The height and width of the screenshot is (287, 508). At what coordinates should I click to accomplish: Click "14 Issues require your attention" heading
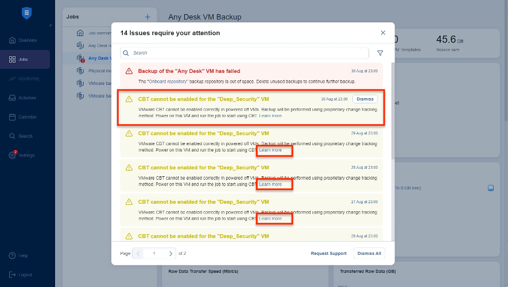point(170,33)
